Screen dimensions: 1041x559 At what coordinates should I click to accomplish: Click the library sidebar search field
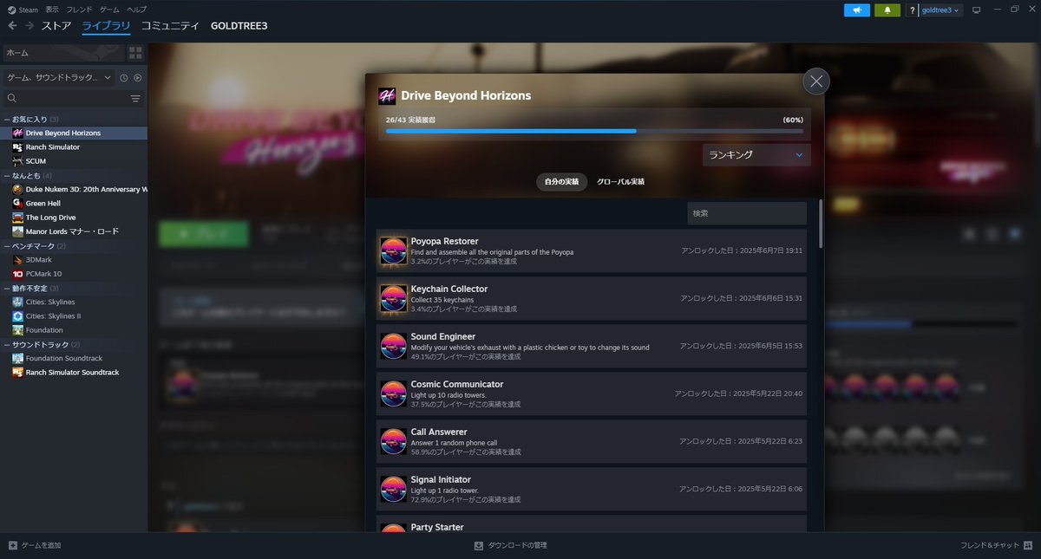[x=65, y=99]
